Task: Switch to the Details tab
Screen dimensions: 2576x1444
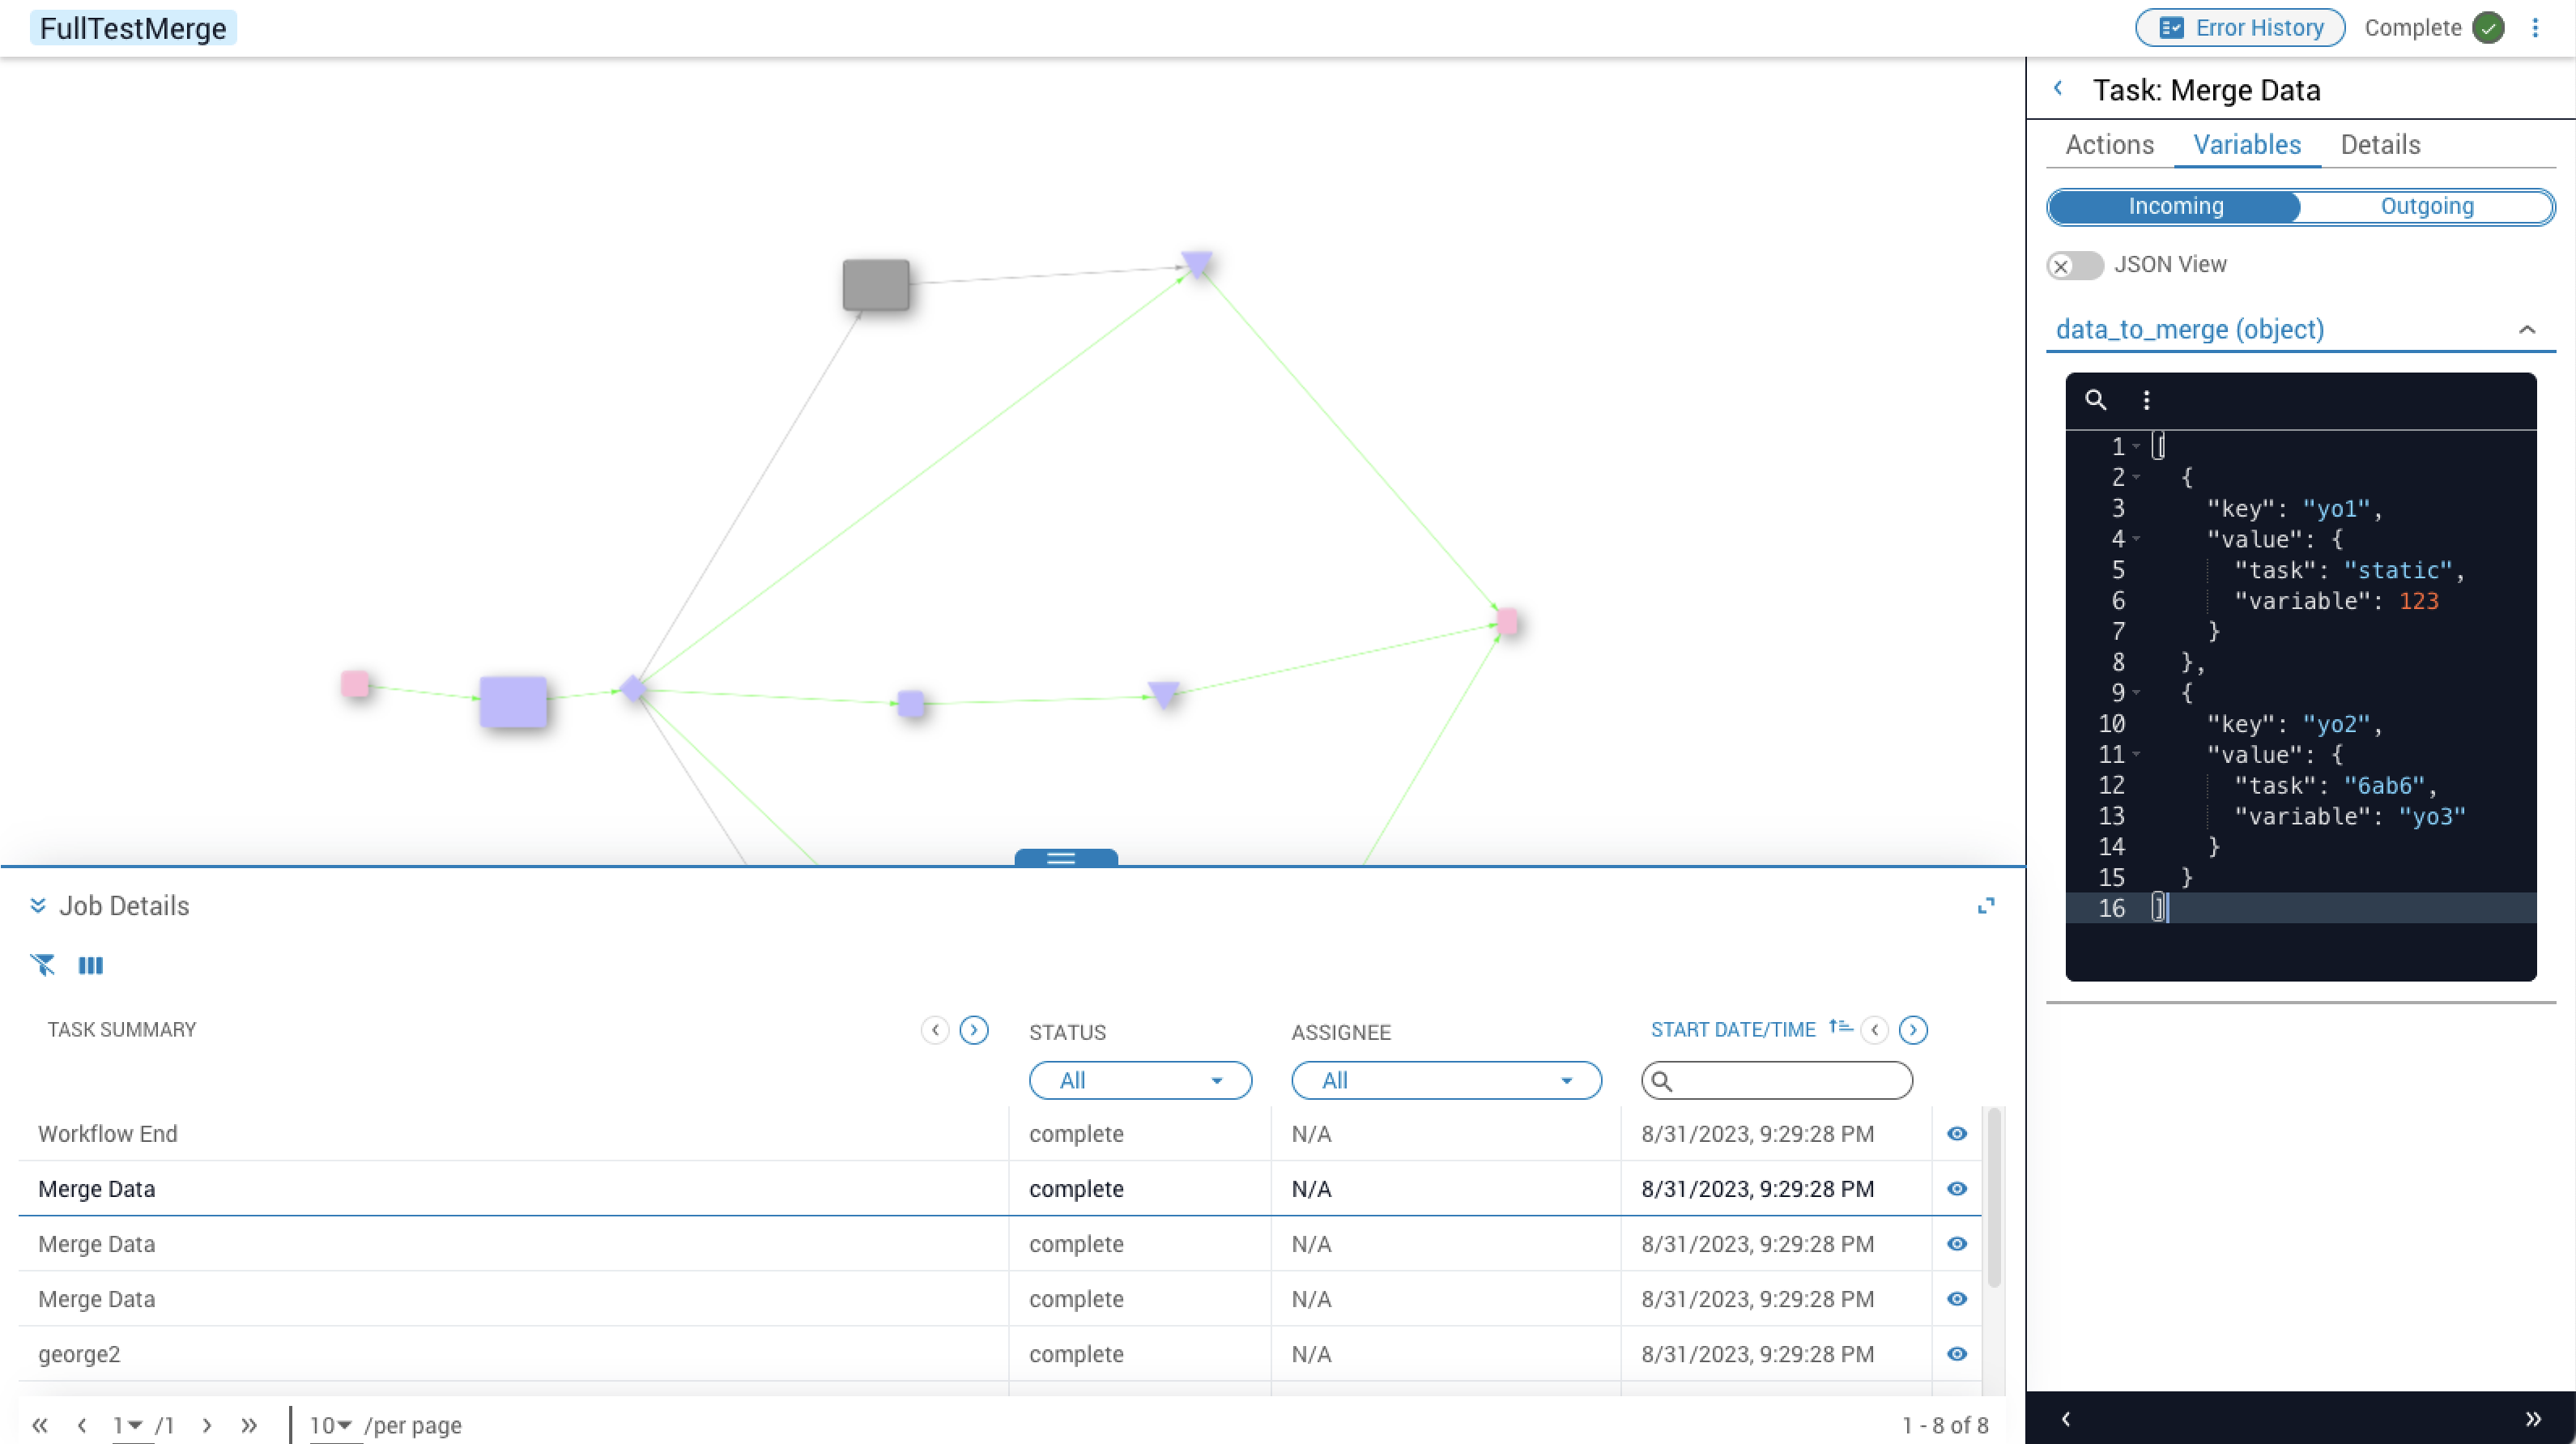Action: [x=2380, y=145]
